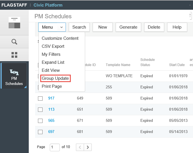
Task: Select the PM Schedules sidebar icon
Action: [14, 76]
